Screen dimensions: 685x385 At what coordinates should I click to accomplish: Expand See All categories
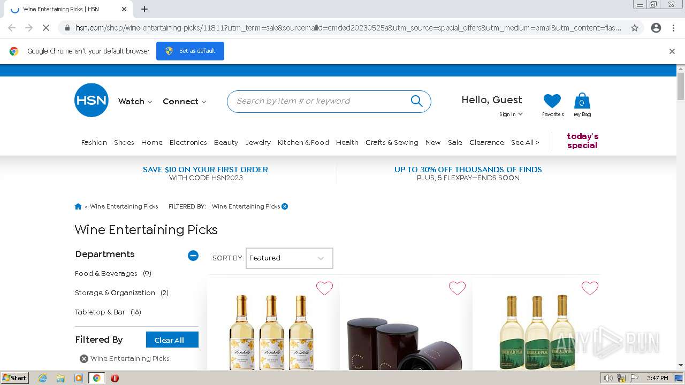pyautogui.click(x=525, y=142)
